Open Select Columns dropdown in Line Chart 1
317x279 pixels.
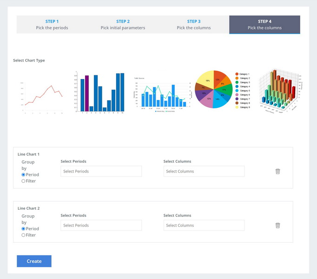(x=204, y=171)
